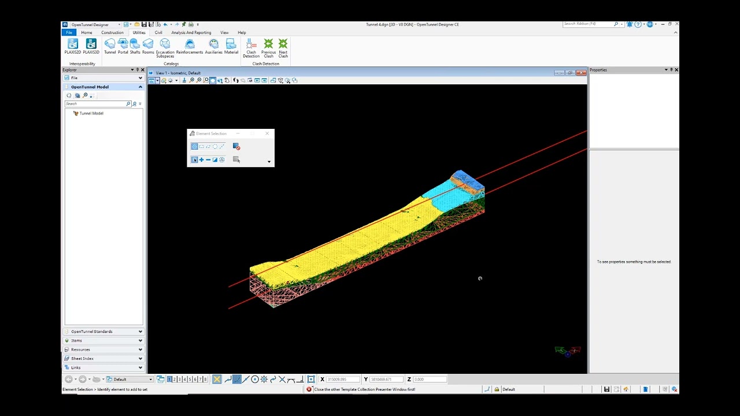This screenshot has width=740, height=416.
Task: Toggle the AccuSnap X button in snap bar
Action: (x=217, y=379)
